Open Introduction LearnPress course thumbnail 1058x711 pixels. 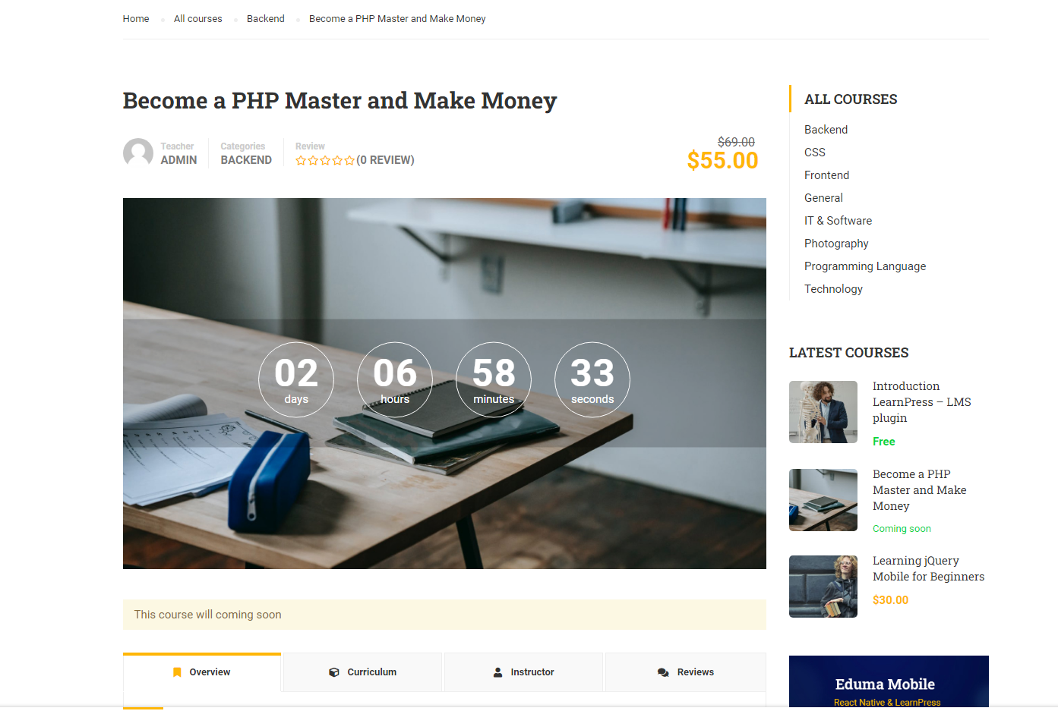point(823,412)
